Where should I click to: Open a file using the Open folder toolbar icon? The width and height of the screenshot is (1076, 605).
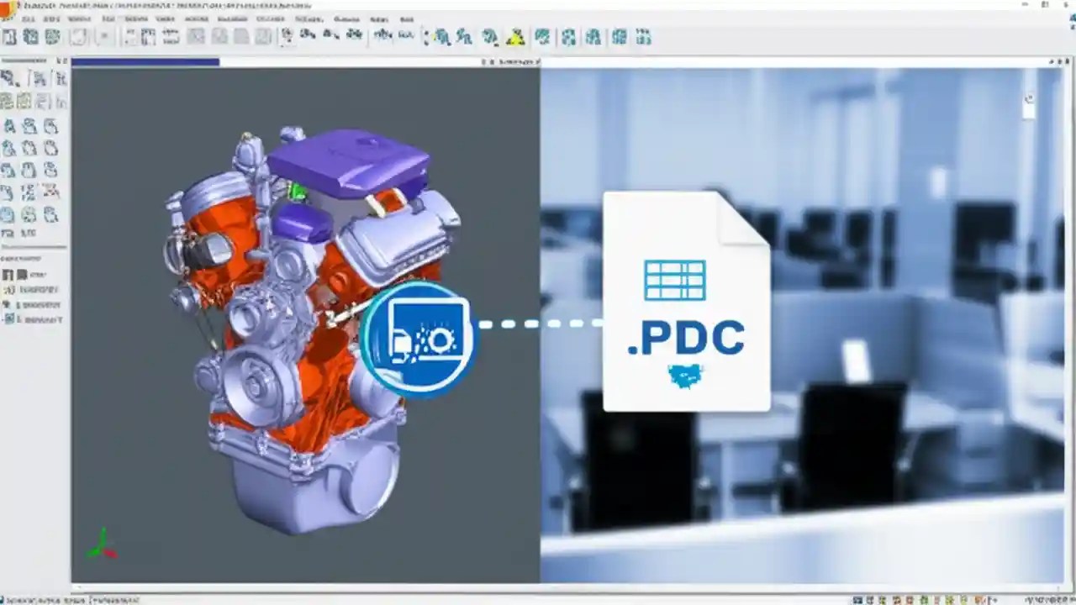[x=31, y=37]
